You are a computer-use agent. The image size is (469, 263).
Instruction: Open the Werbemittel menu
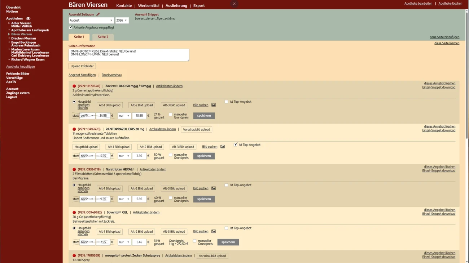(149, 6)
